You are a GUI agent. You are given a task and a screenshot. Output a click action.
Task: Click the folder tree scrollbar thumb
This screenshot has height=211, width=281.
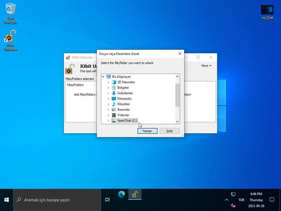pos(177,95)
